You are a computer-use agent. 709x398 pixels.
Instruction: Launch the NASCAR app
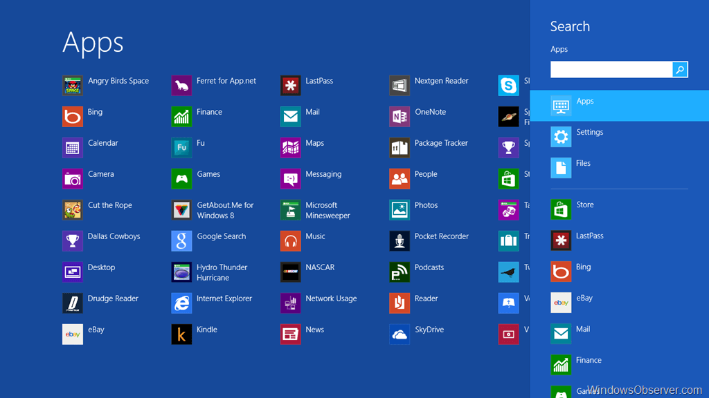(291, 272)
